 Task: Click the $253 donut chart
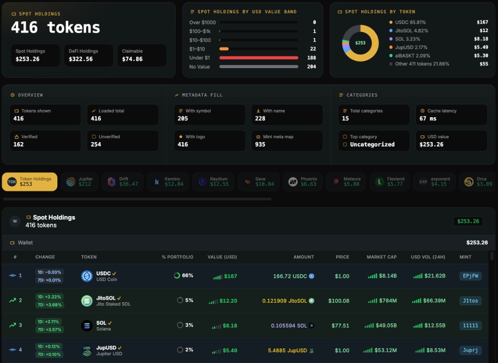(x=360, y=43)
